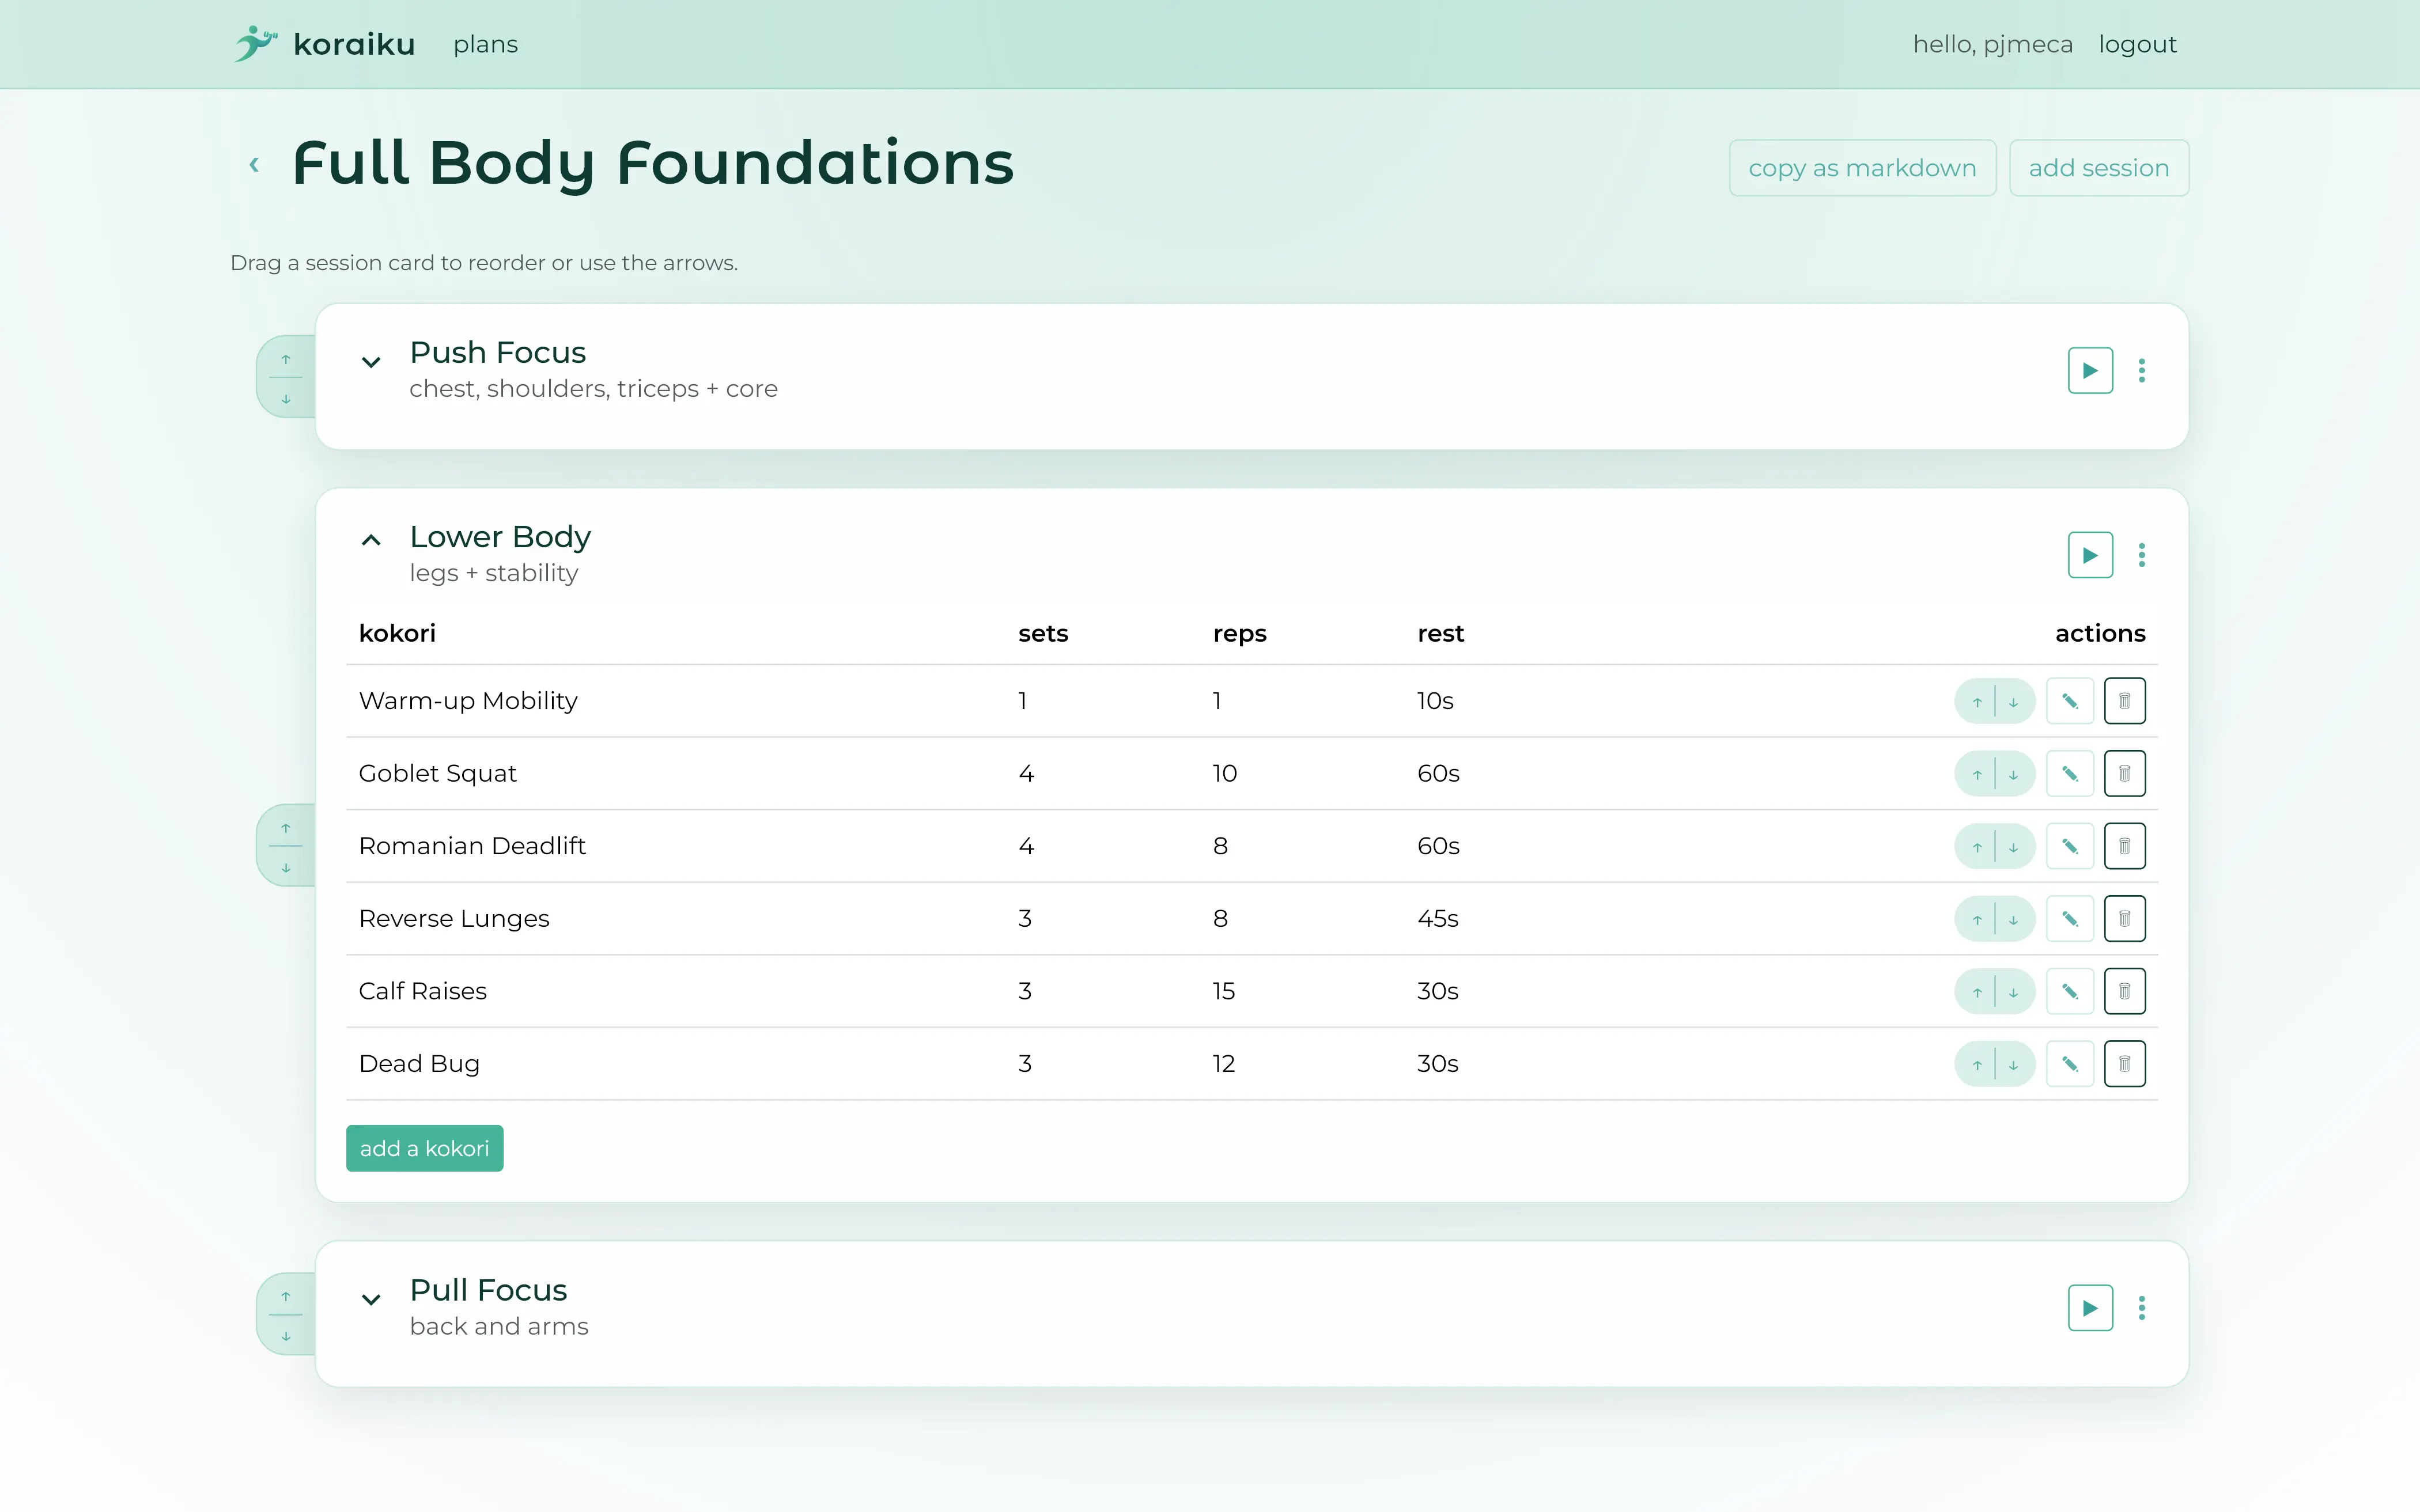Delete Dead Bug with trash icon

[2124, 1064]
